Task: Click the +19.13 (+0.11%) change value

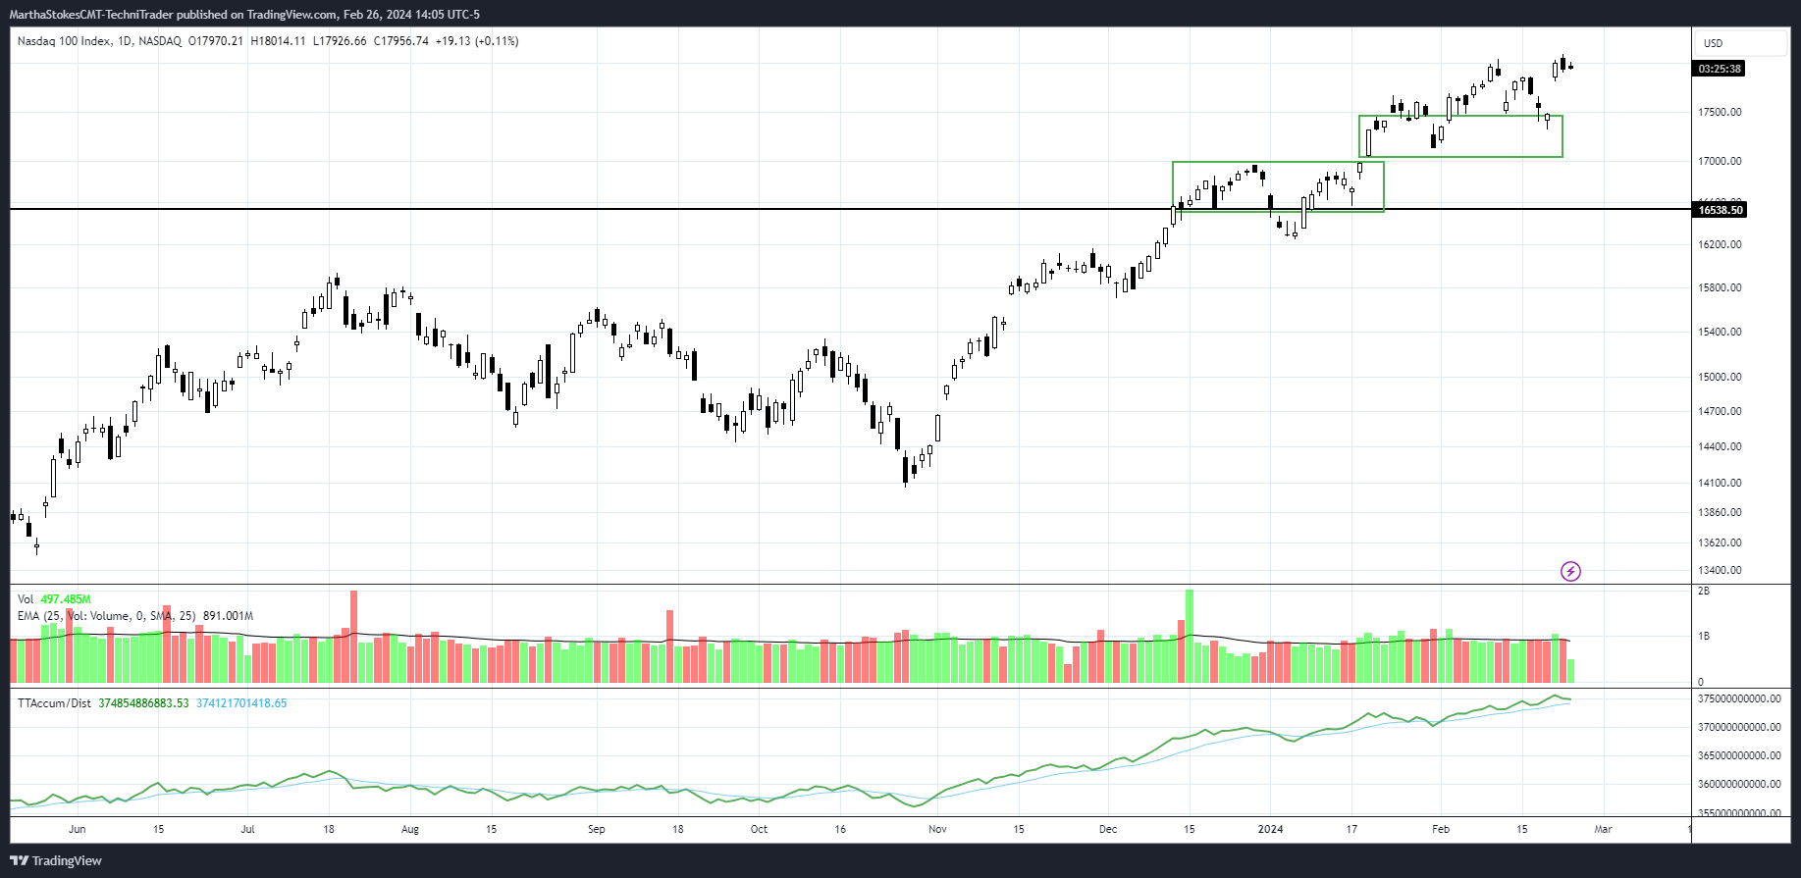Action: pos(477,41)
